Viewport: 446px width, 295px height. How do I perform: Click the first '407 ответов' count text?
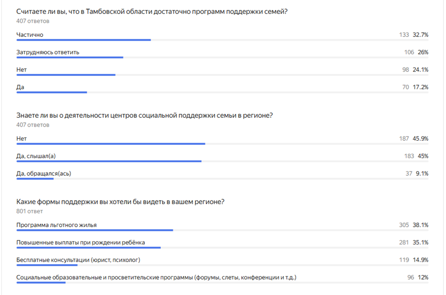coord(33,21)
